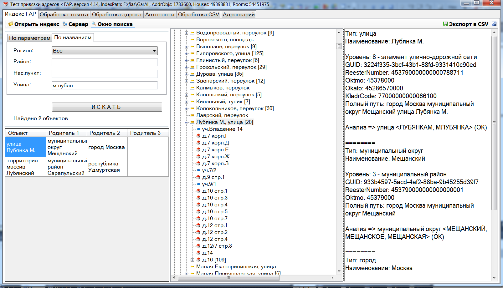Viewport: 503px width, 288px height.
Task: Click the icon right of Export CSV
Action: coord(494,24)
